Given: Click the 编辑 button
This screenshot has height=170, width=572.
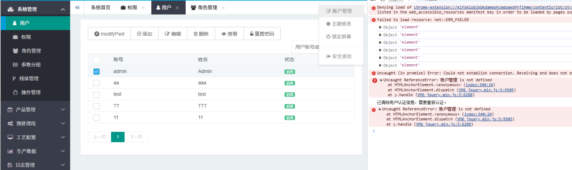Looking at the screenshot, I should [173, 34].
